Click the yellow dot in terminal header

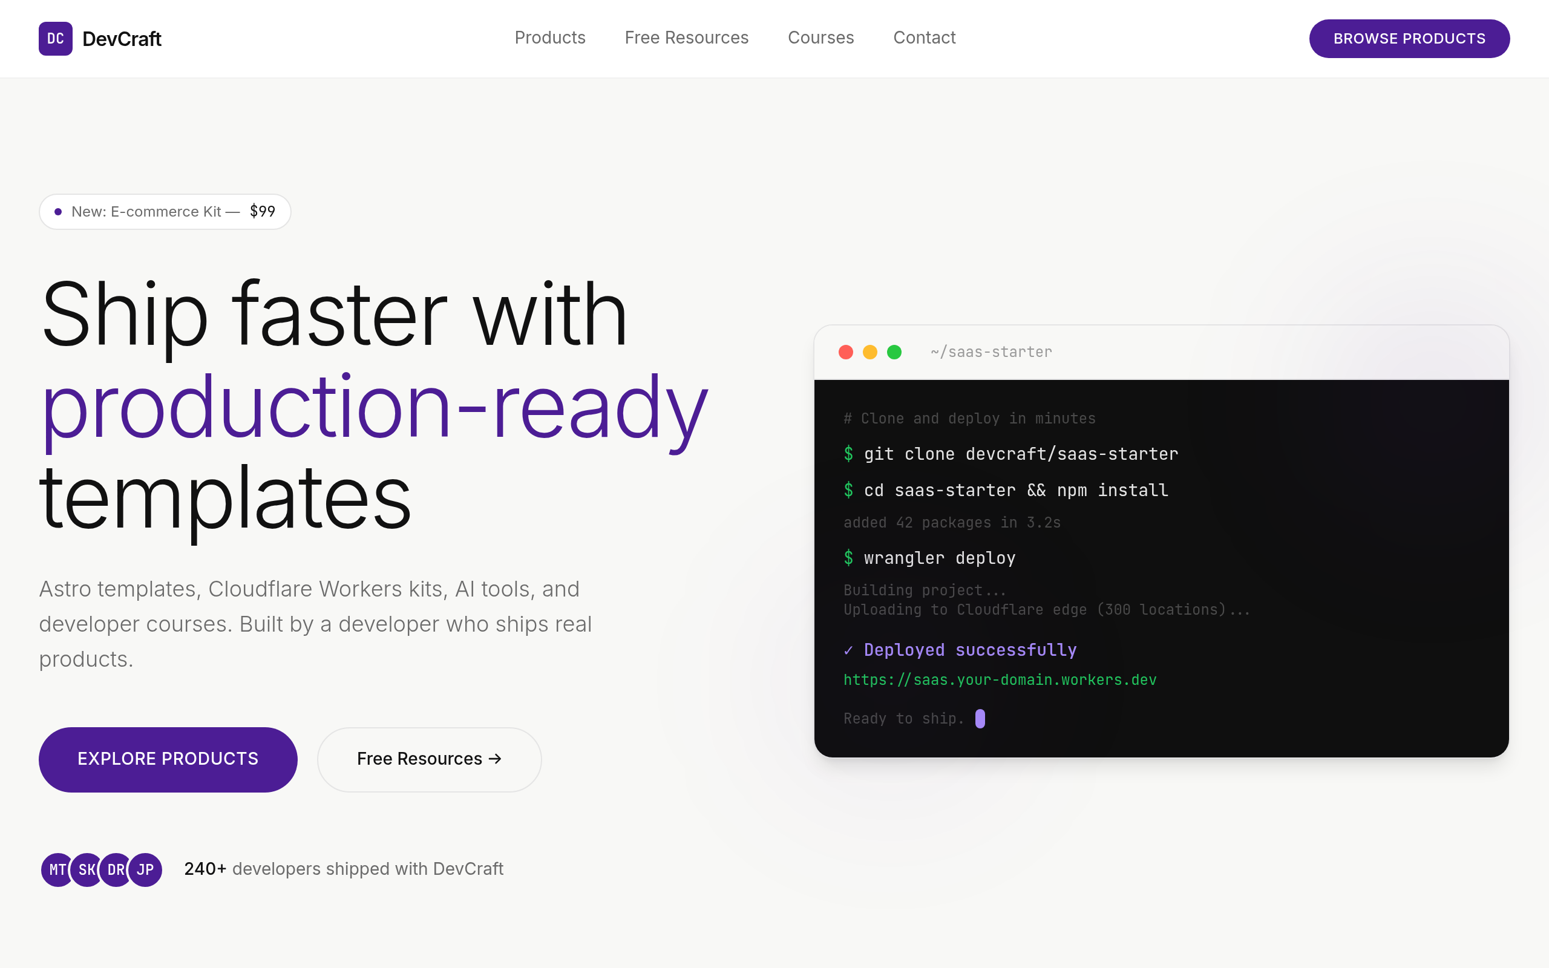click(870, 352)
